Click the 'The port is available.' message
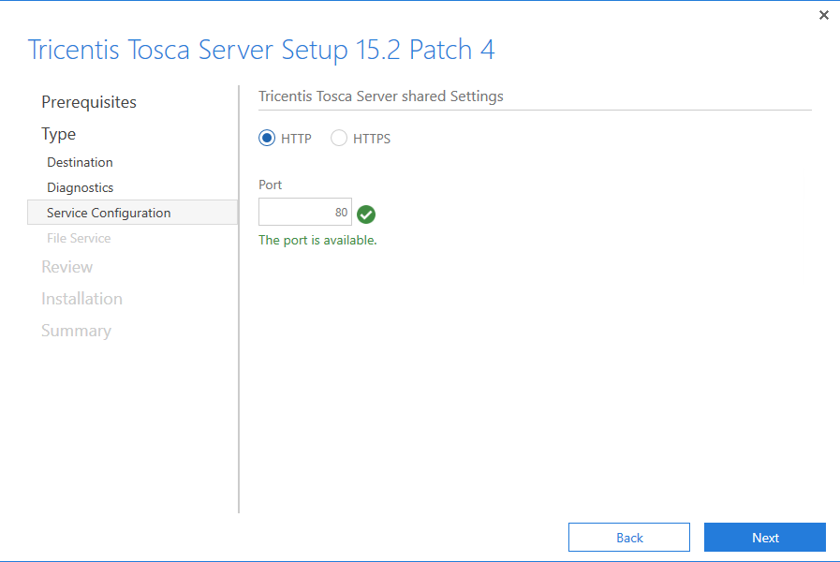 click(x=317, y=241)
